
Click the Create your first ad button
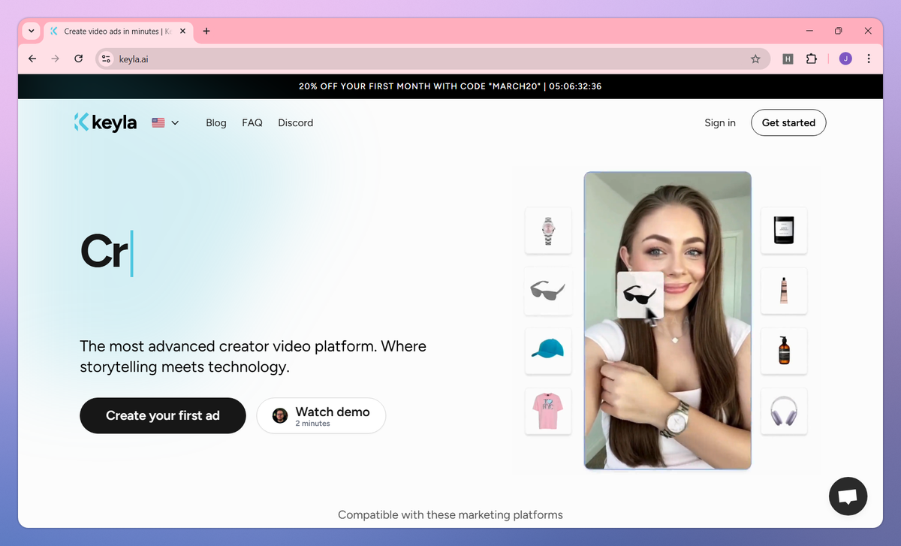pos(162,415)
